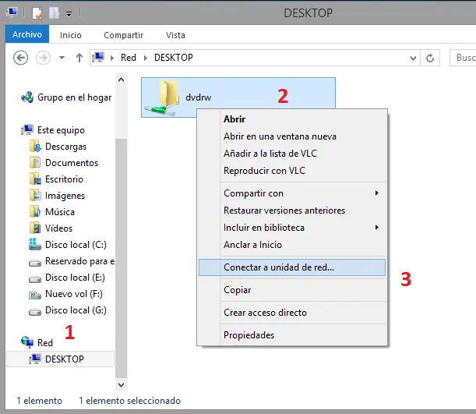Go up one level with Up arrow
This screenshot has width=476, height=414.
point(79,58)
